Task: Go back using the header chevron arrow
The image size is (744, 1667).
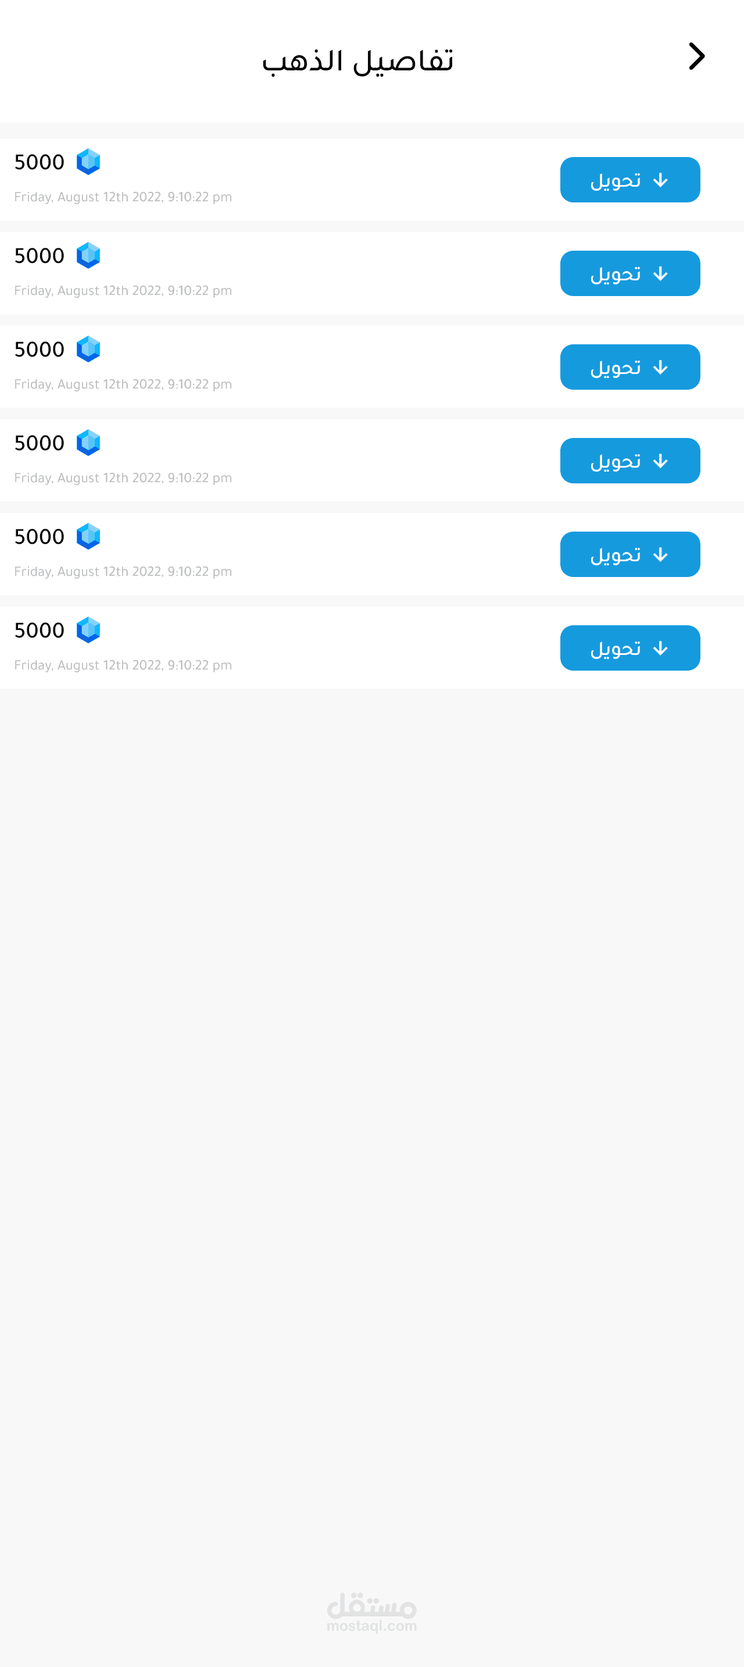Action: click(x=696, y=57)
